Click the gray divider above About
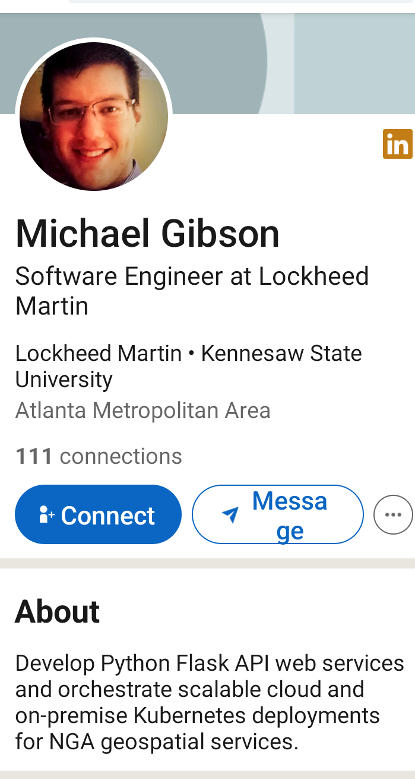415x779 pixels. [x=207, y=563]
